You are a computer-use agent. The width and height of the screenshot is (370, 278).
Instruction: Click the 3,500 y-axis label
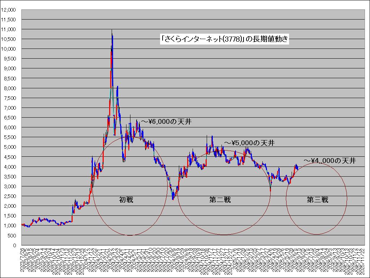tap(10, 177)
